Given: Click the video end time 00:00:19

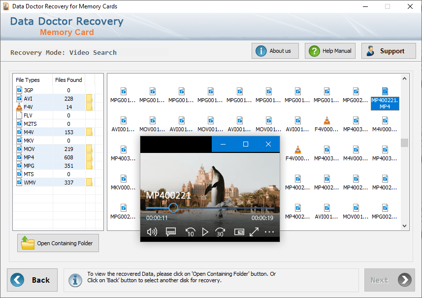Looking at the screenshot, I should (262, 218).
